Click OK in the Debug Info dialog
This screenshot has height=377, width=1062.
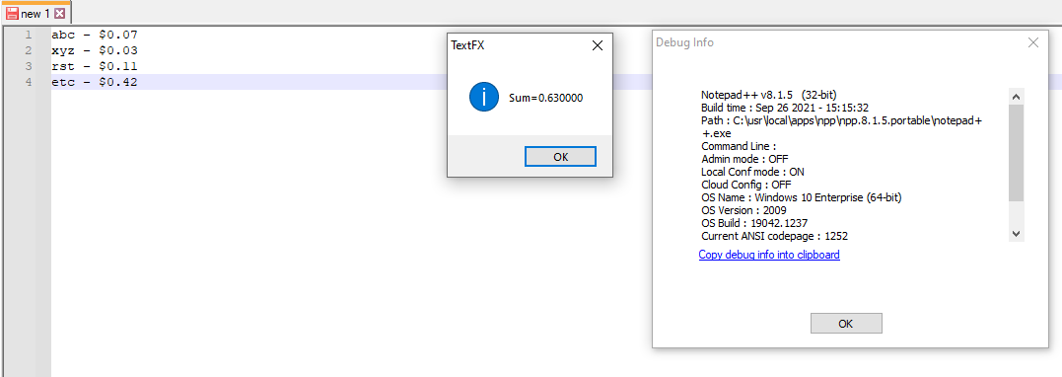(846, 324)
